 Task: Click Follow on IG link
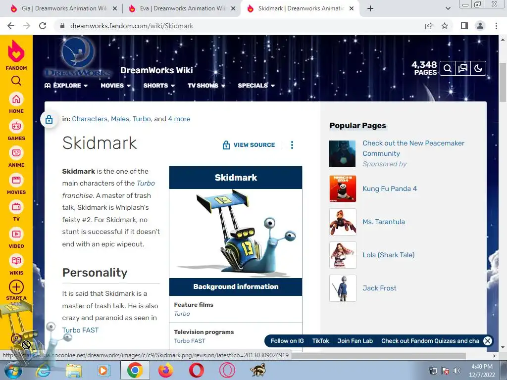287,341
